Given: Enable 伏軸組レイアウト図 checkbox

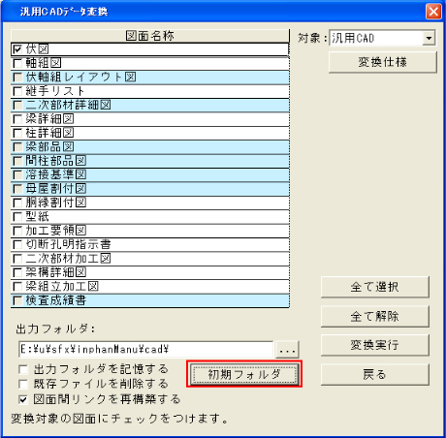Looking at the screenshot, I should click(17, 78).
